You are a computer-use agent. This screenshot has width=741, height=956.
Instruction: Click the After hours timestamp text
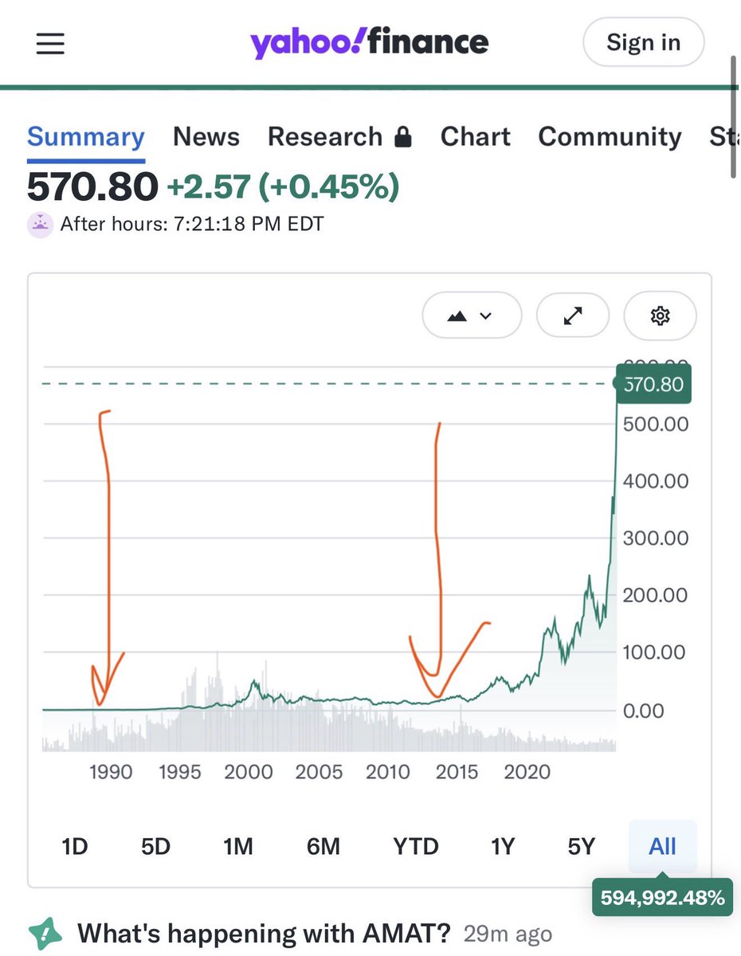point(192,225)
